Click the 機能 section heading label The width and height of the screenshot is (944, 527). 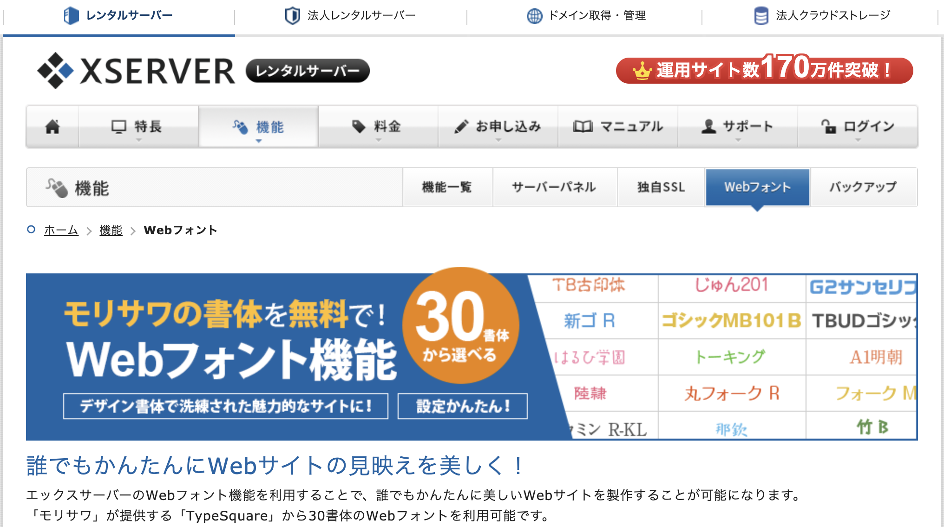(92, 188)
